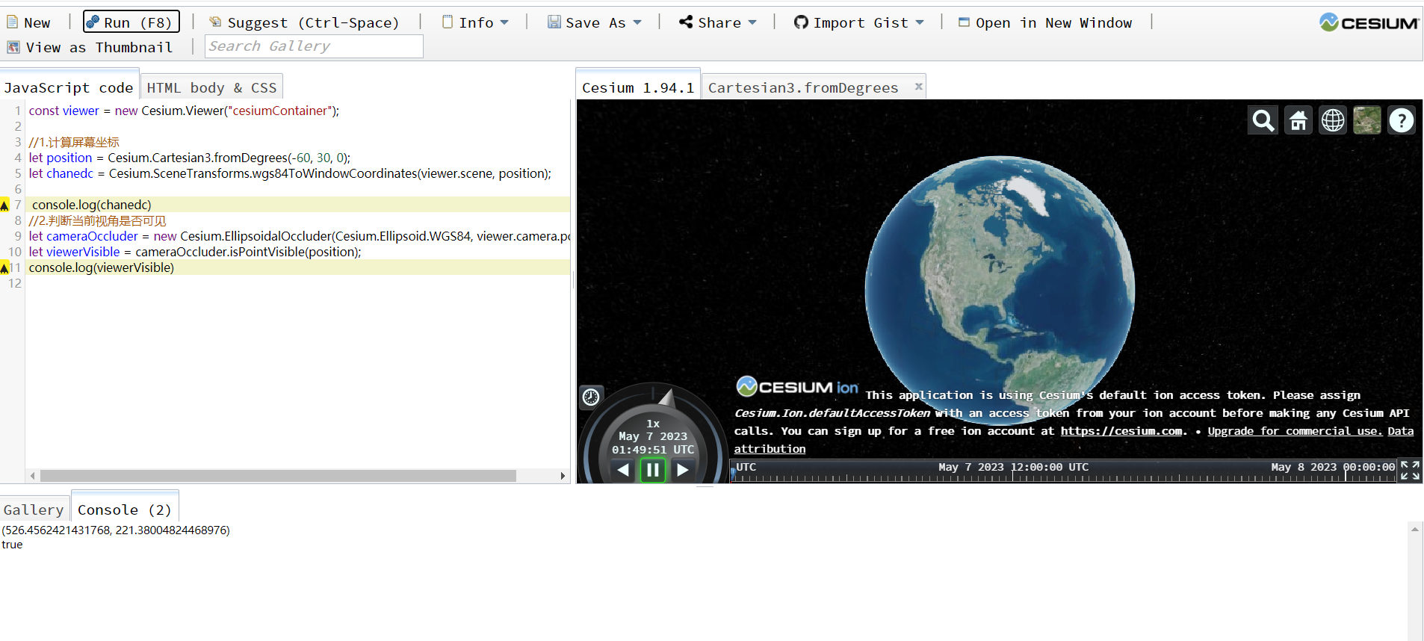Click the console.log(viewerVisible) line

pos(102,267)
